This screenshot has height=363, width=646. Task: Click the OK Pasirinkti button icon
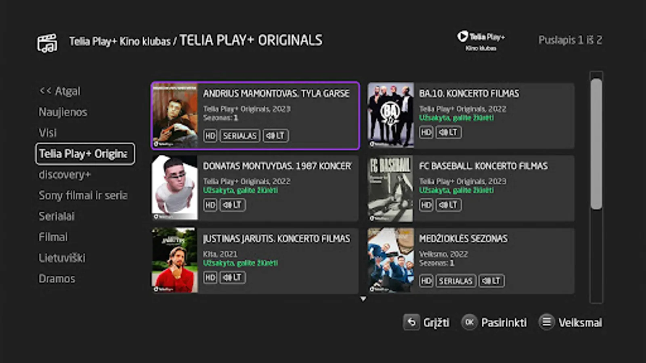(469, 322)
